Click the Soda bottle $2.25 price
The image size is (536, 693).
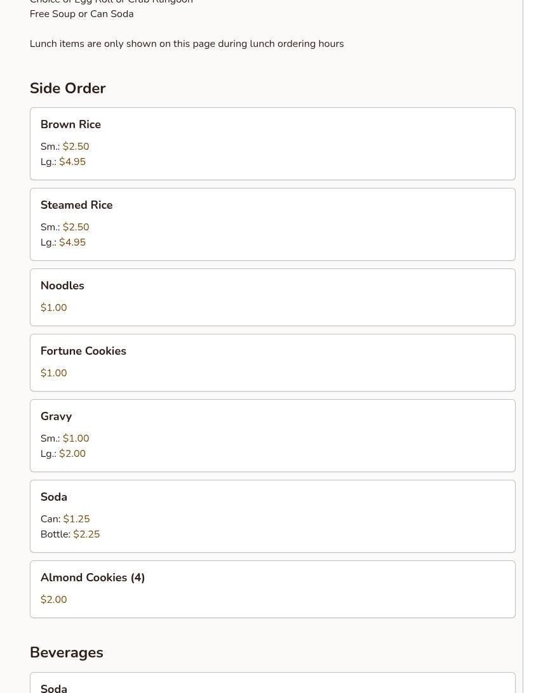click(86, 534)
